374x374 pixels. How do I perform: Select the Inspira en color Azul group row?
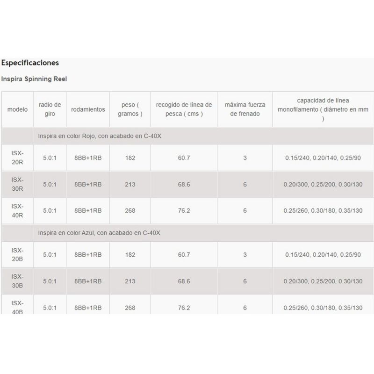[99, 232]
